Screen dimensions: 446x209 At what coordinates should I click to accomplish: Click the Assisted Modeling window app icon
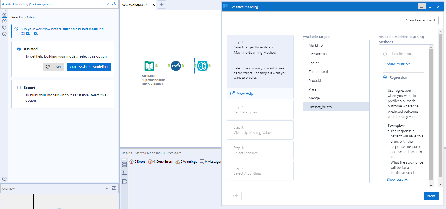click(x=225, y=6)
